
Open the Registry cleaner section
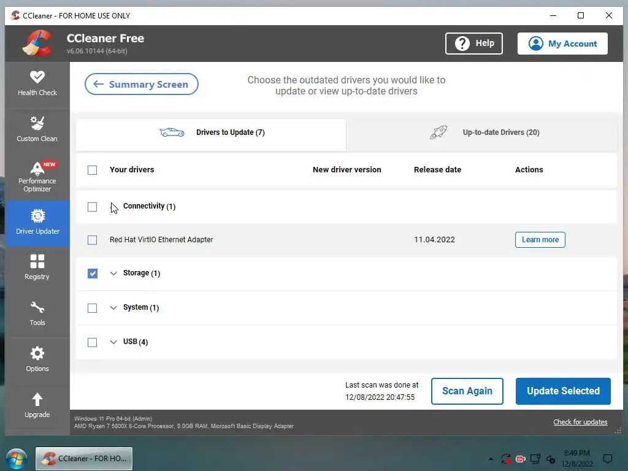[x=37, y=267]
